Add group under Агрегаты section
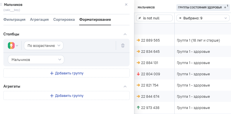 (x=66, y=95)
